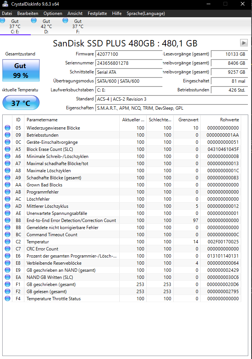Click the status icon for Minimale Schreib-/Löschzyklen
The height and width of the screenshot is (359, 252).
point(7,156)
